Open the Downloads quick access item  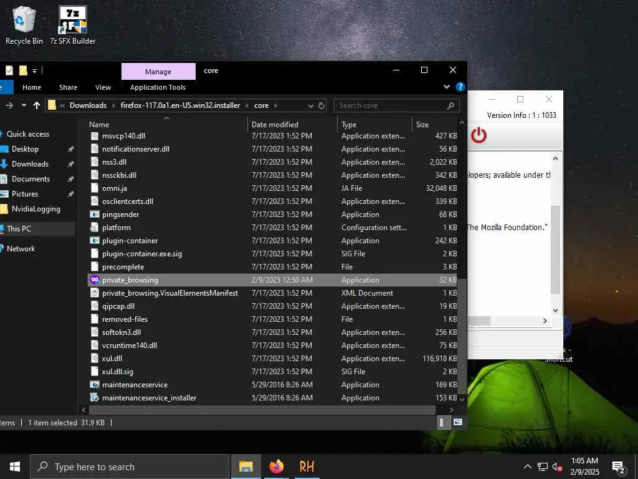click(30, 164)
